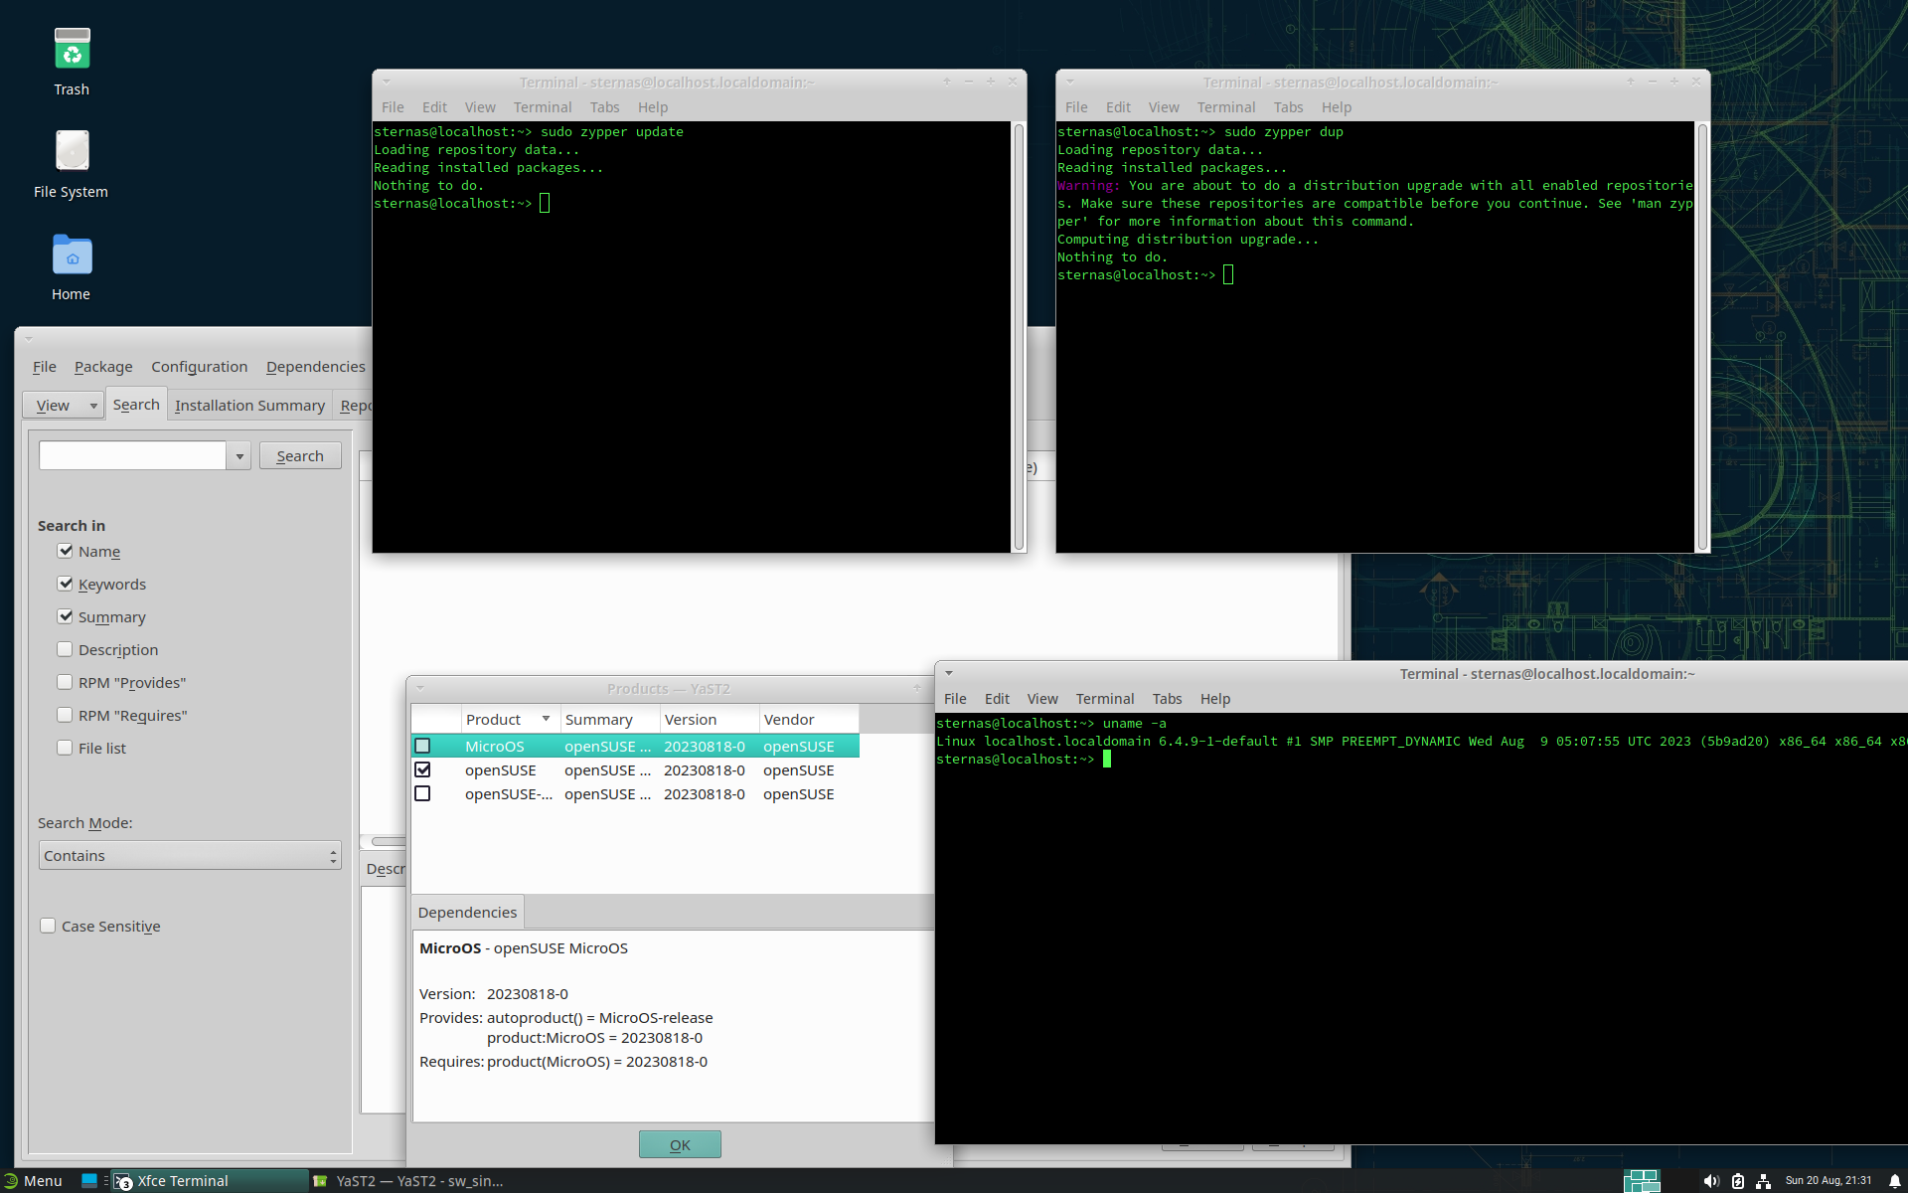
Task: Click OK in the Products dialog
Action: (680, 1144)
